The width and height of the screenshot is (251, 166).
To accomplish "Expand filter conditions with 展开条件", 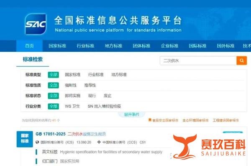I will coord(132,114).
